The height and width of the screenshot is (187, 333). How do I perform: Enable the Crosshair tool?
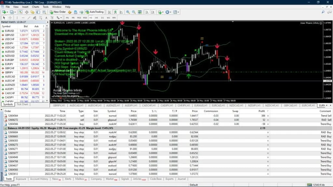click(10, 17)
